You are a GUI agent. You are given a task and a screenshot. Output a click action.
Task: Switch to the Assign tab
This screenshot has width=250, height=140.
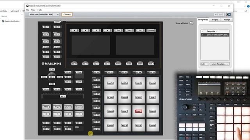tap(227, 19)
